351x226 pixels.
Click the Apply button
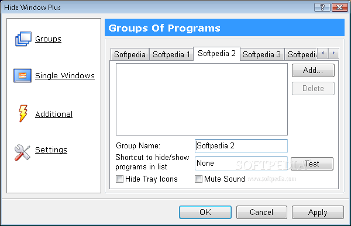(x=318, y=212)
